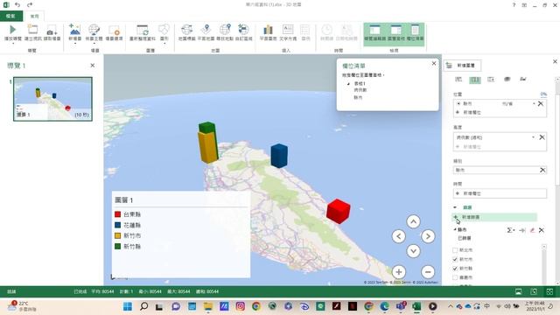Select the 縣市 location radio button
This screenshot has width=560, height=315.
(x=458, y=103)
